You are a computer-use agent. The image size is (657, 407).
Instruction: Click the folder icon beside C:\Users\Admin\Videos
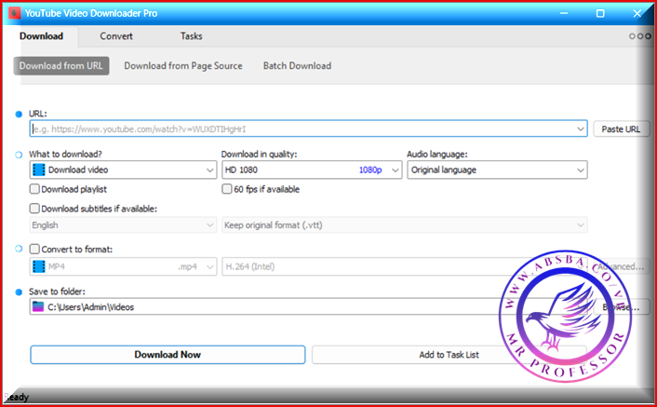pos(38,306)
